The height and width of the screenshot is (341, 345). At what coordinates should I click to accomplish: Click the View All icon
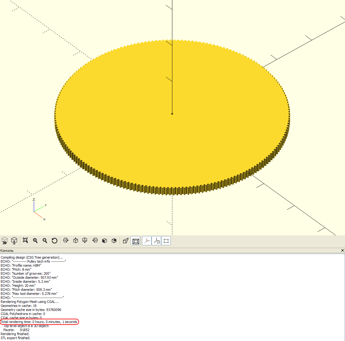(x=25, y=241)
